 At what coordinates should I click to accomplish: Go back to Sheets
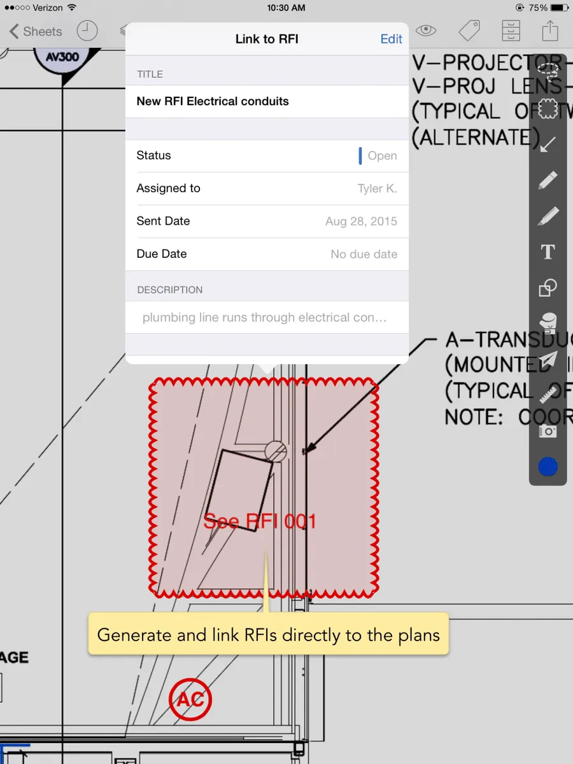tap(36, 31)
